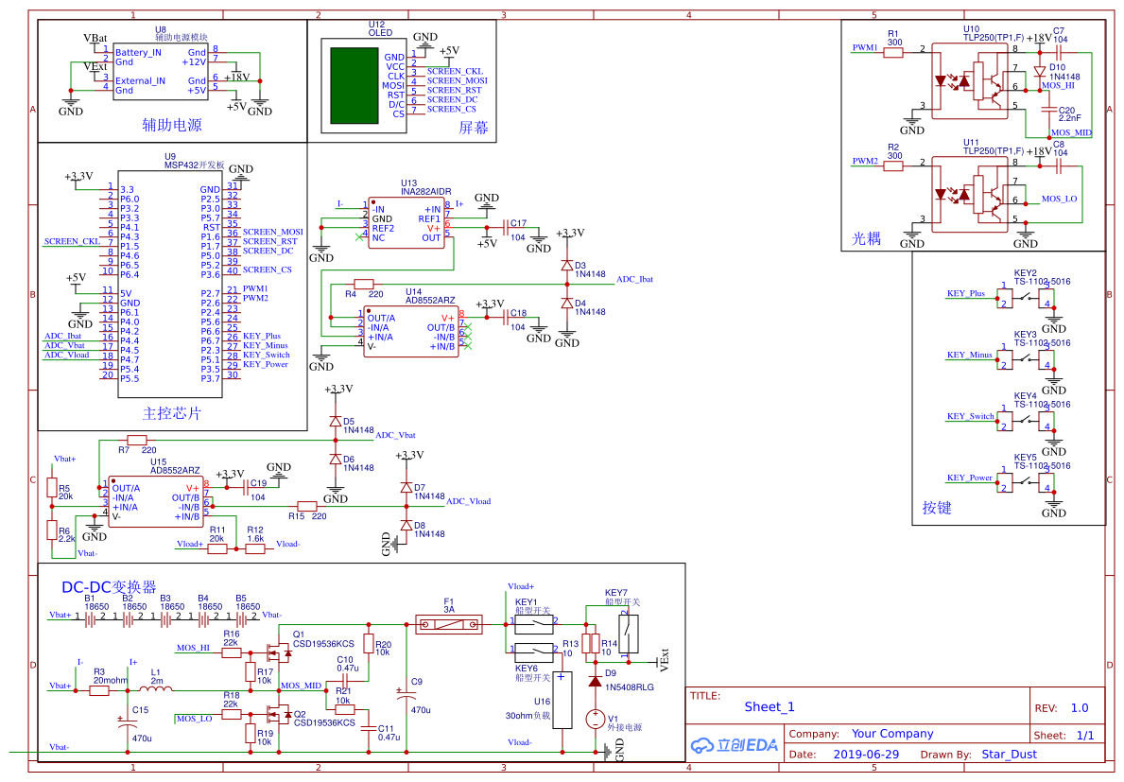Select the KEY2 tactile switch symbol

(1025, 299)
